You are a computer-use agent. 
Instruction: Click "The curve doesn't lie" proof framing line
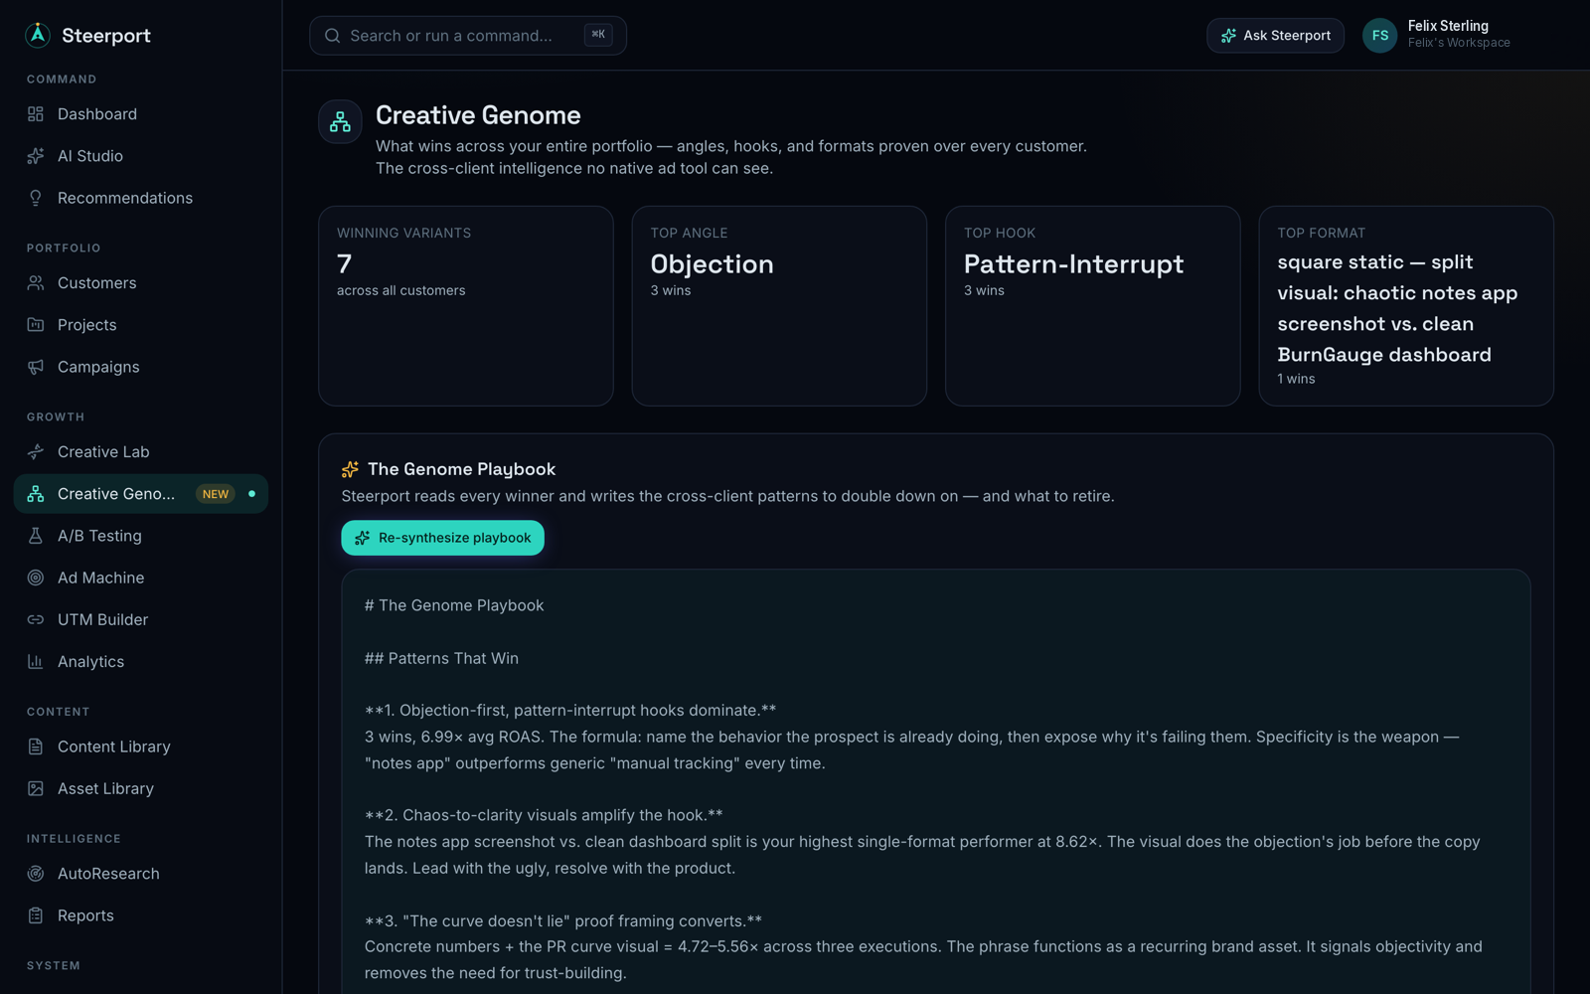point(563,920)
